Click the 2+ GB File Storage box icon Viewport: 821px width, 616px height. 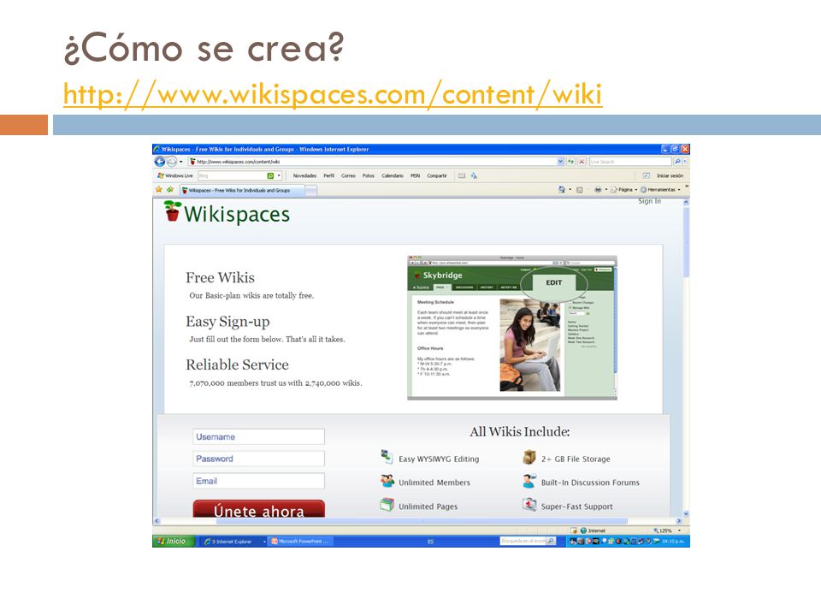pyautogui.click(x=529, y=457)
